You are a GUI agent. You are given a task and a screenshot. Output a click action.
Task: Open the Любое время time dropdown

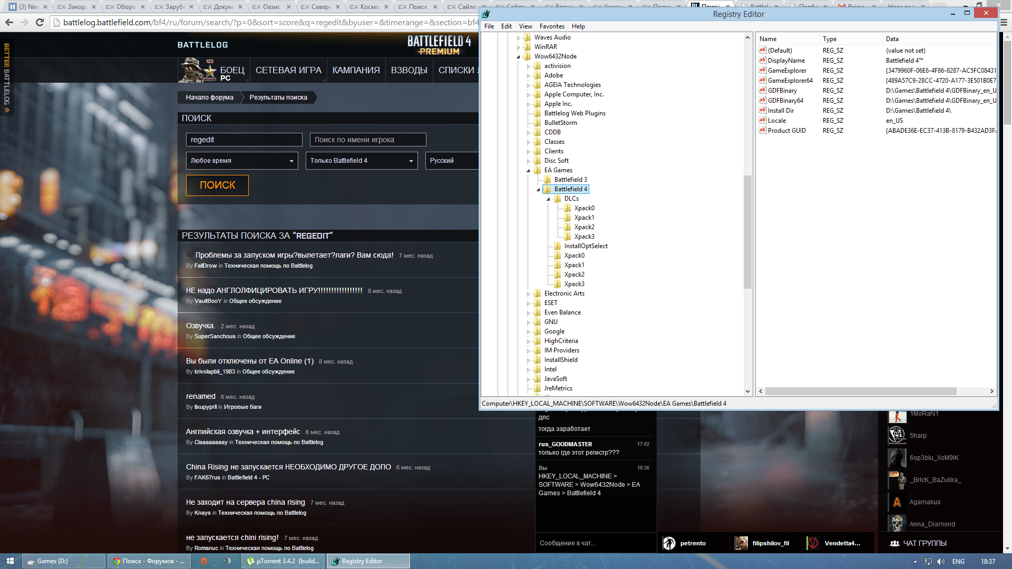(242, 161)
